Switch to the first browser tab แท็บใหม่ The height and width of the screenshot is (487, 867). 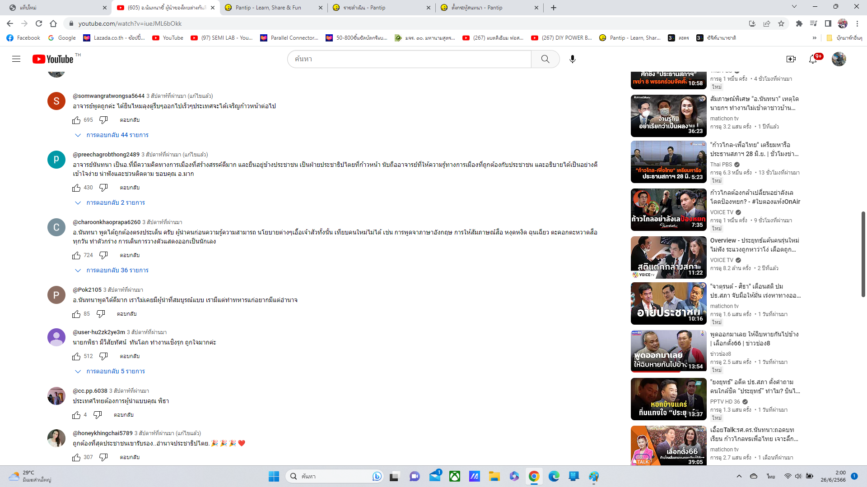(x=58, y=8)
